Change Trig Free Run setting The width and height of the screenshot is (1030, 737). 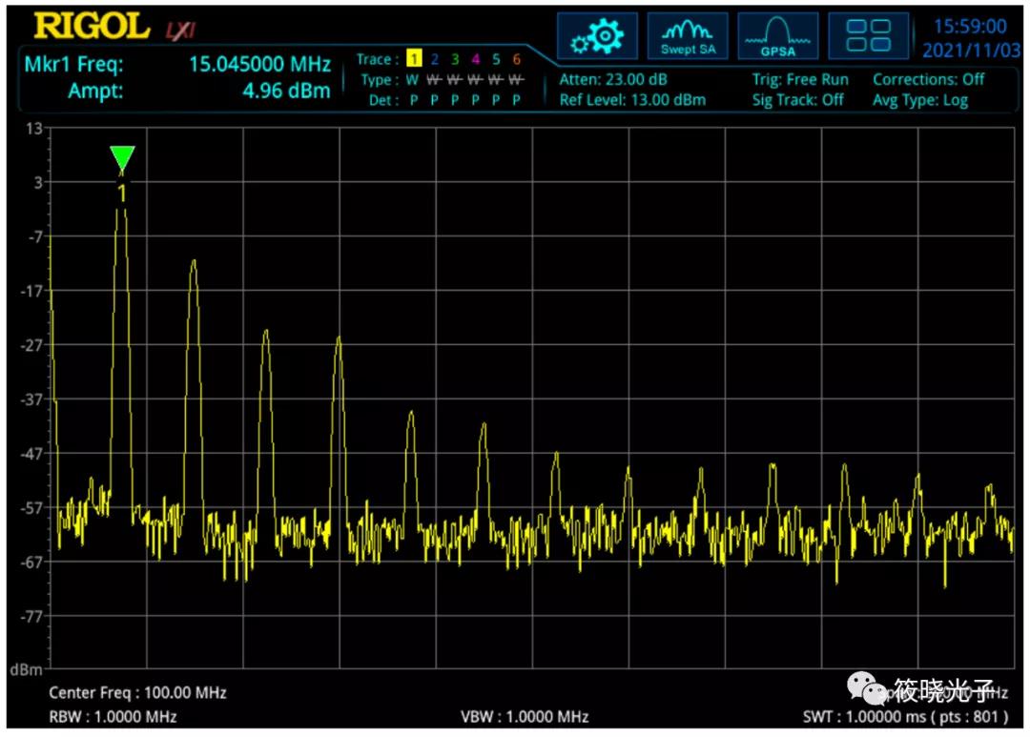(799, 80)
